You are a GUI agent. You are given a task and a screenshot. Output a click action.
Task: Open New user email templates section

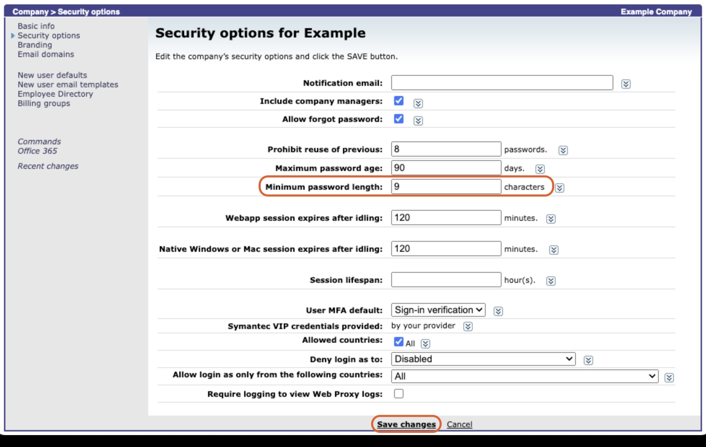[x=68, y=84]
